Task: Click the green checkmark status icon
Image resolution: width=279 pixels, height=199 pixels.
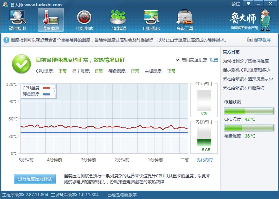Action: (x=22, y=64)
